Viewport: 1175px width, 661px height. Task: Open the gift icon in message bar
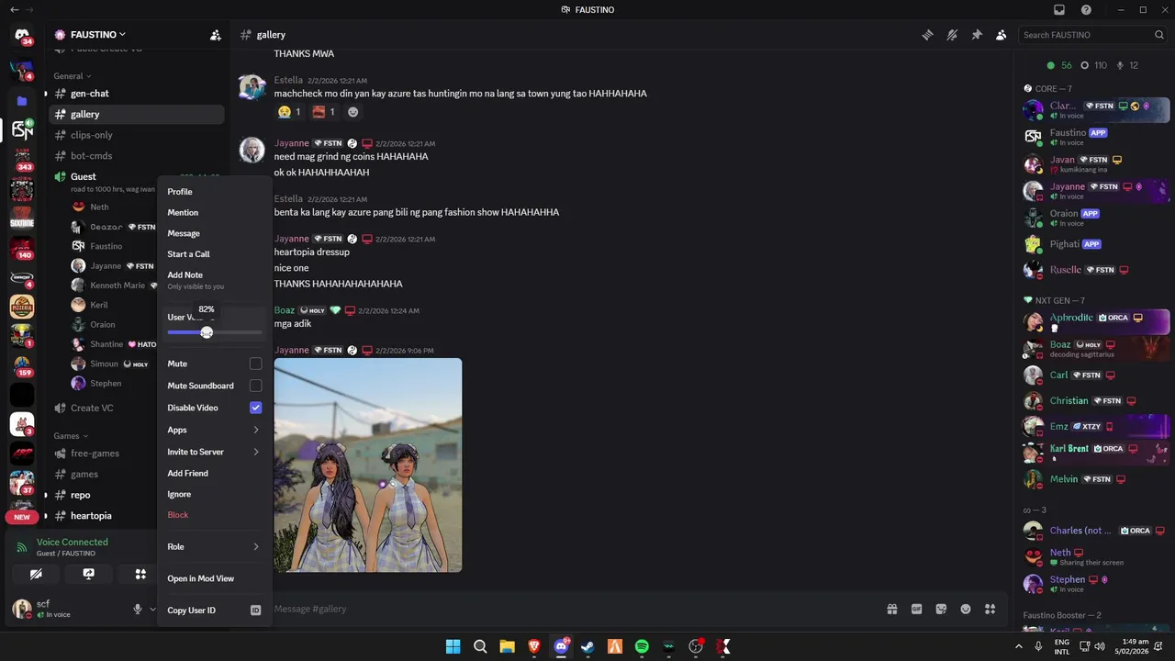click(x=891, y=609)
